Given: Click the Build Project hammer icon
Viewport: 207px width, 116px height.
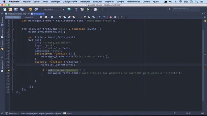Looking at the screenshot, I should 76,9.
